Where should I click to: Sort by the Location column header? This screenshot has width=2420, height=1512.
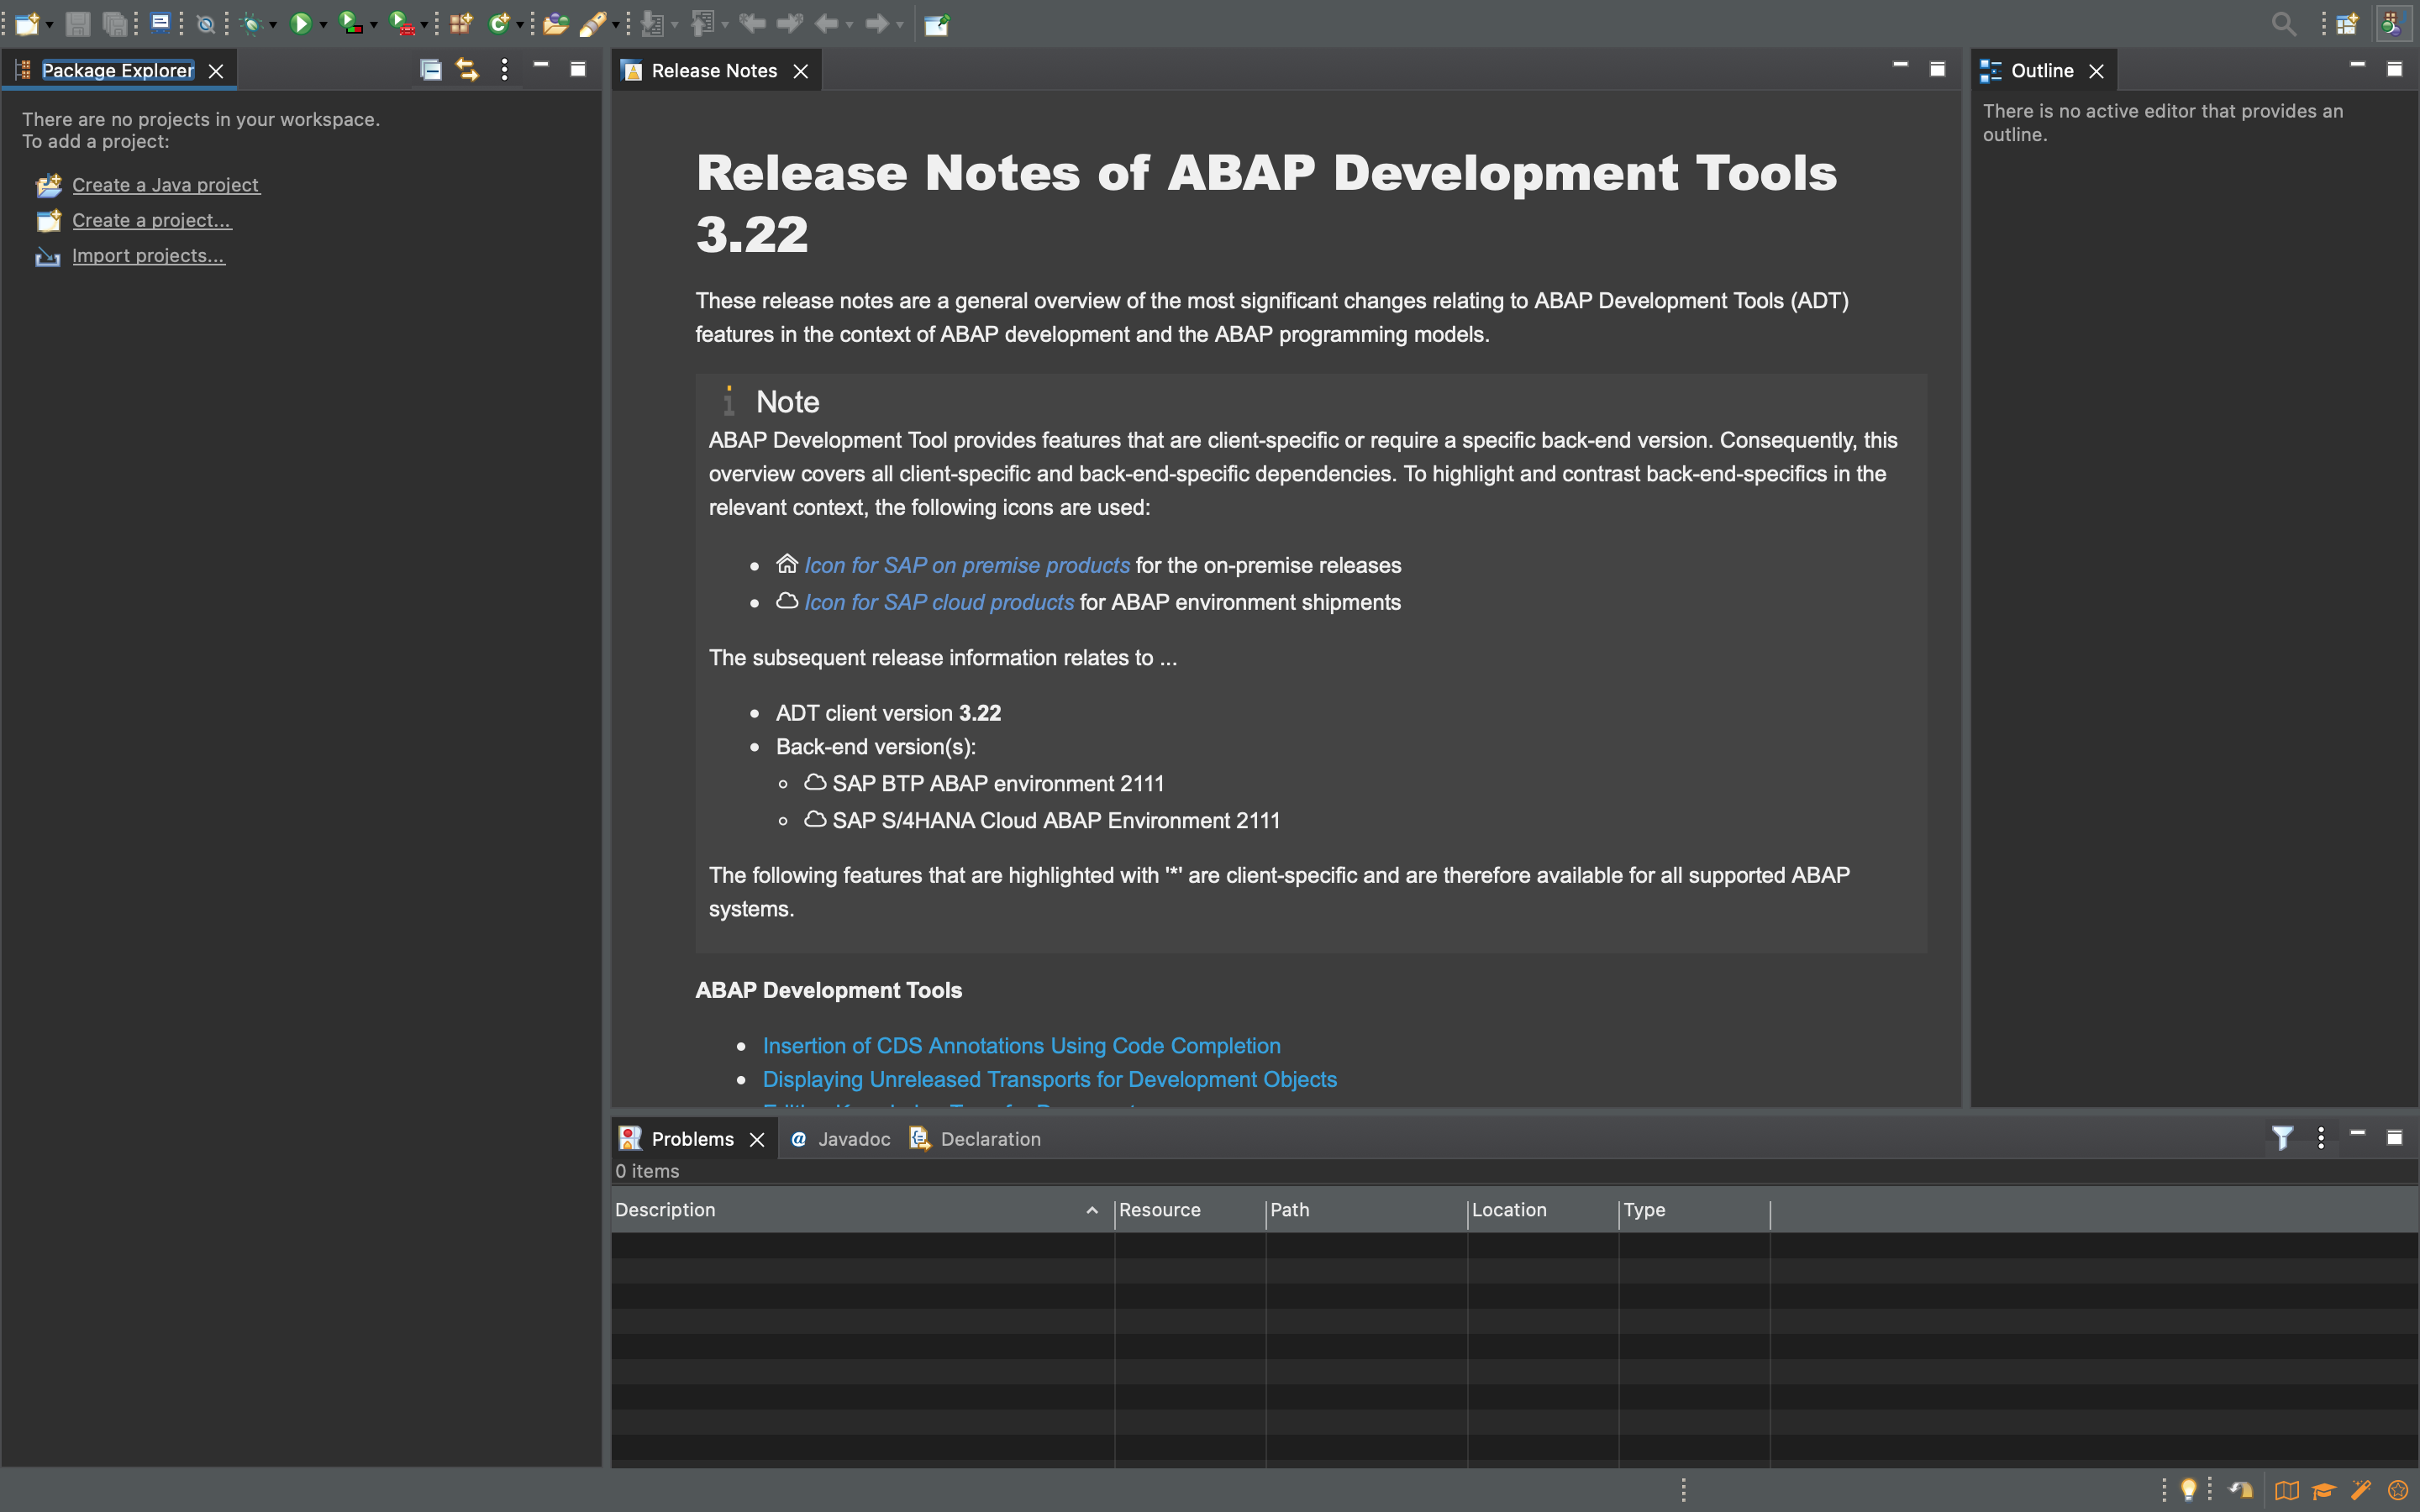(x=1543, y=1209)
